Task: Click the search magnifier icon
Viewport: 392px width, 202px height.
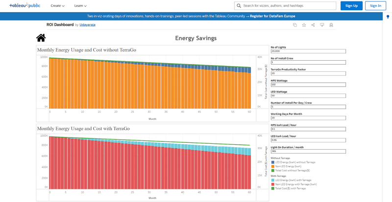Action: 239,6
